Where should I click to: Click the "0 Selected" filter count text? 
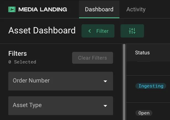tap(22, 62)
